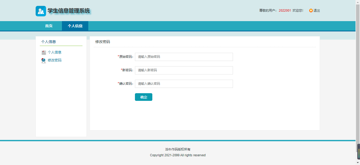Focus the 原始密码 input field
Screen dimensions: 360x165
click(184, 57)
